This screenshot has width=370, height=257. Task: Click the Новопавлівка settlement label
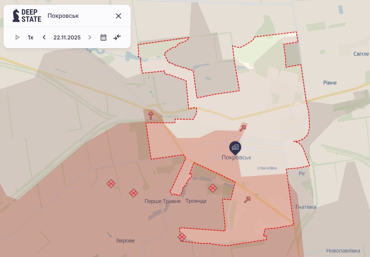pos(343,251)
